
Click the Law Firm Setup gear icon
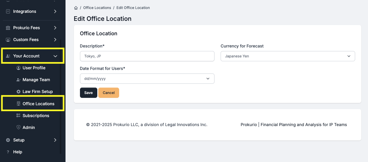click(18, 92)
